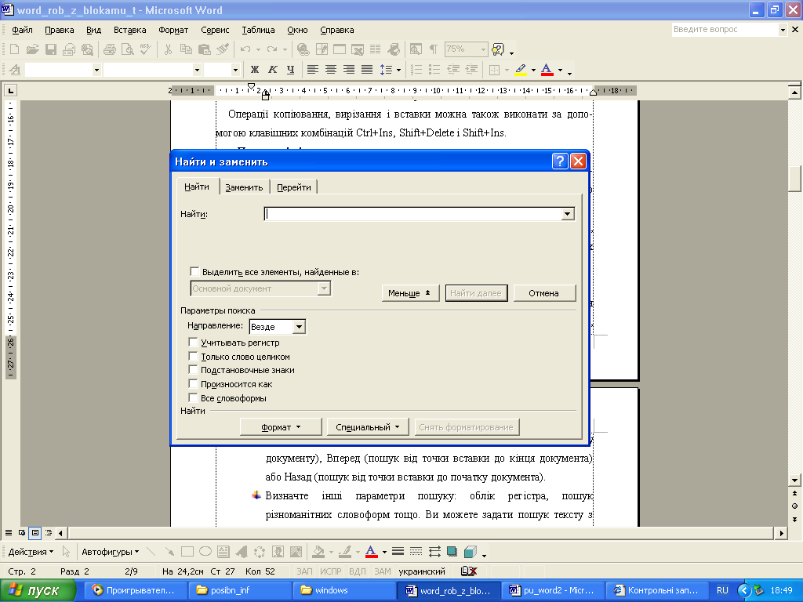Click the font color red A
This screenshot has height=602, width=803.
click(x=547, y=70)
